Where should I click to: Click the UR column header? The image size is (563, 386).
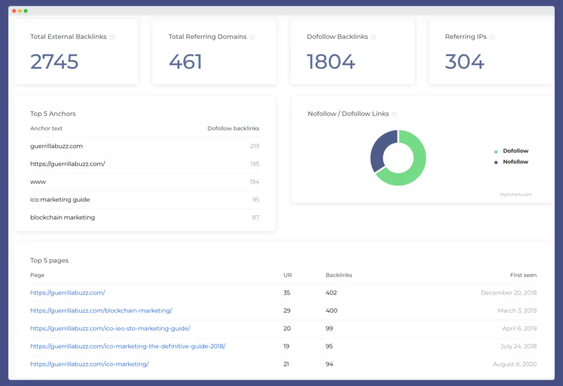[286, 275]
